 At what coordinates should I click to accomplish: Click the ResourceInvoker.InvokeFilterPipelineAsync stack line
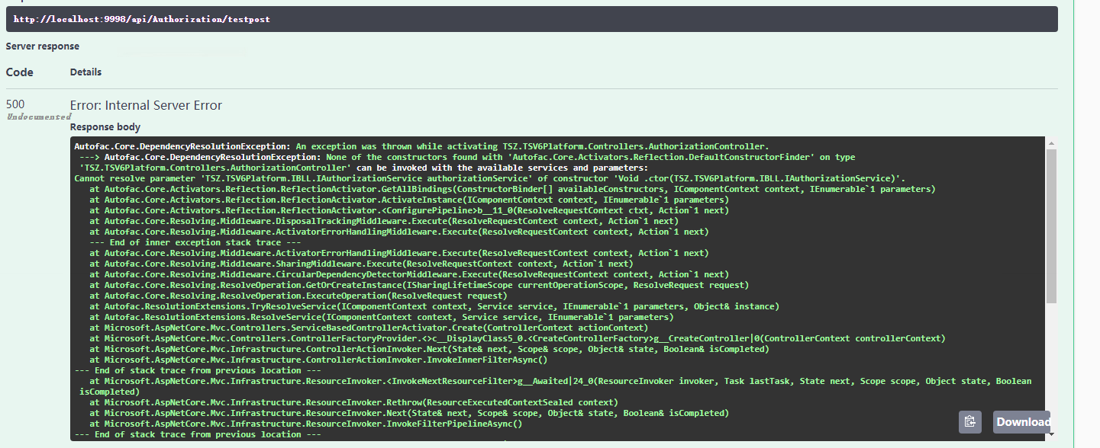(306, 424)
